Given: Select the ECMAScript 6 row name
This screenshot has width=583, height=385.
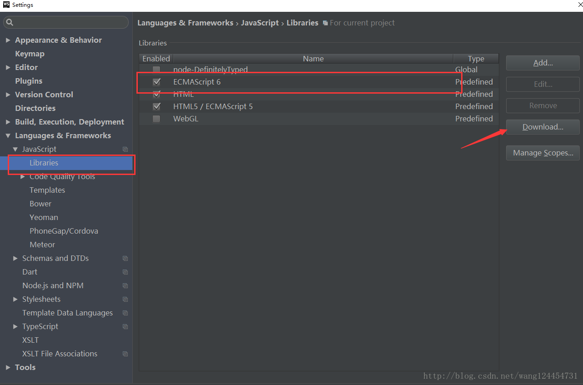Looking at the screenshot, I should (x=197, y=82).
